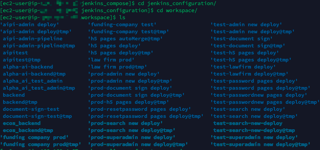This screenshot has height=150, width=320.
Task: Click 'test-search new deploy@tmp' entry
Action: click(x=254, y=116)
